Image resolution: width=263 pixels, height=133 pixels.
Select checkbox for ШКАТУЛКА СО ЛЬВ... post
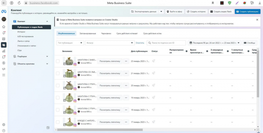pyautogui.click(x=58, y=73)
